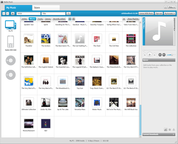Skip to next track in the player
Screen dimensions: 178x144
pos(154,55)
